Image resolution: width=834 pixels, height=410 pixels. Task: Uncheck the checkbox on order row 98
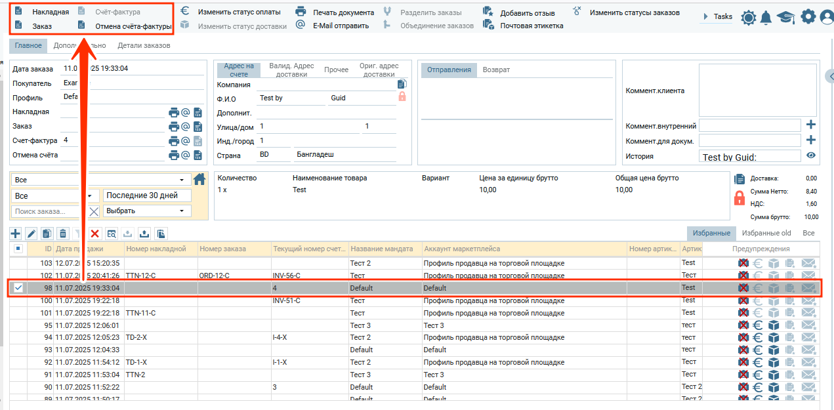click(18, 288)
